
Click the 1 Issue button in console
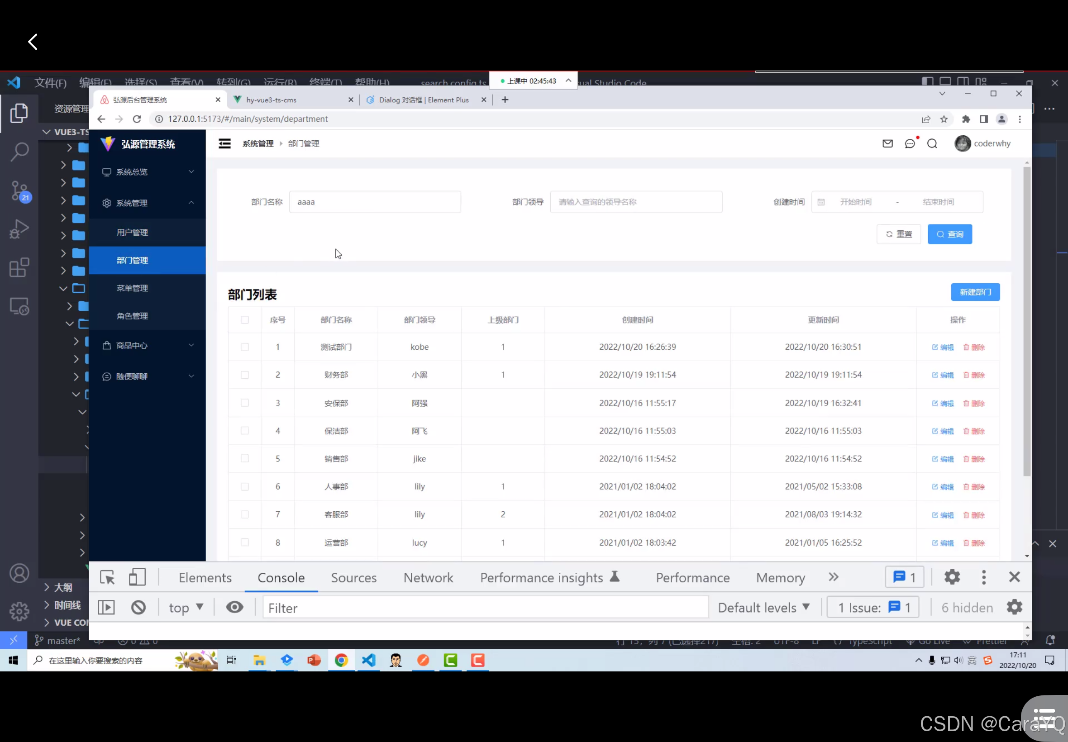pyautogui.click(x=873, y=607)
